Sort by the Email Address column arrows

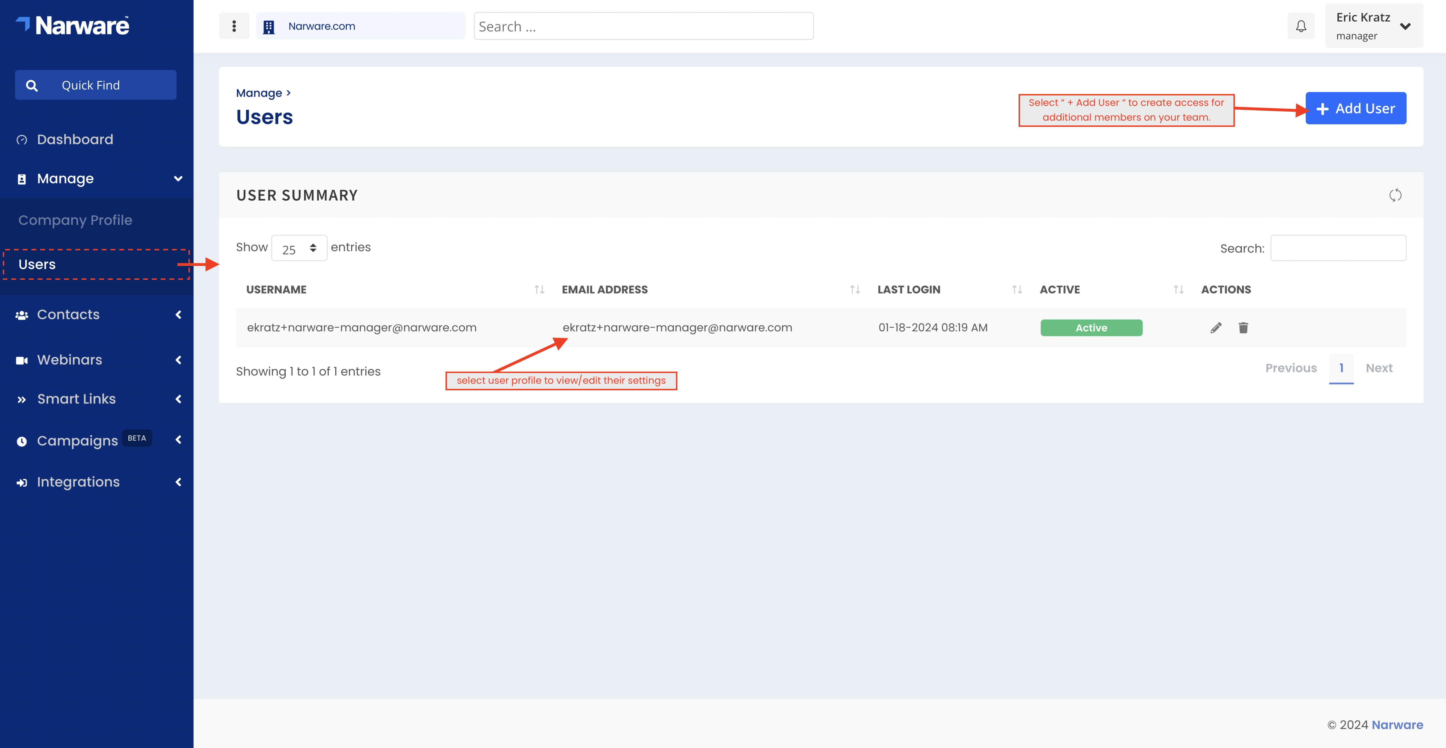click(855, 289)
